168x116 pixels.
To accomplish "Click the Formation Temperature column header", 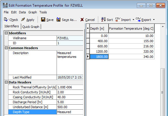I will point(132,28).
